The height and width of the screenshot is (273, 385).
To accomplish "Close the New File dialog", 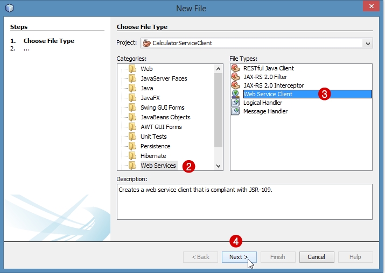I will point(371,6).
